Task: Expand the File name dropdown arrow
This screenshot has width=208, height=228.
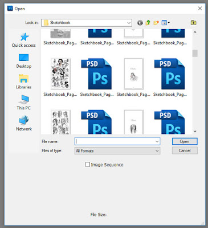Action: [157, 141]
